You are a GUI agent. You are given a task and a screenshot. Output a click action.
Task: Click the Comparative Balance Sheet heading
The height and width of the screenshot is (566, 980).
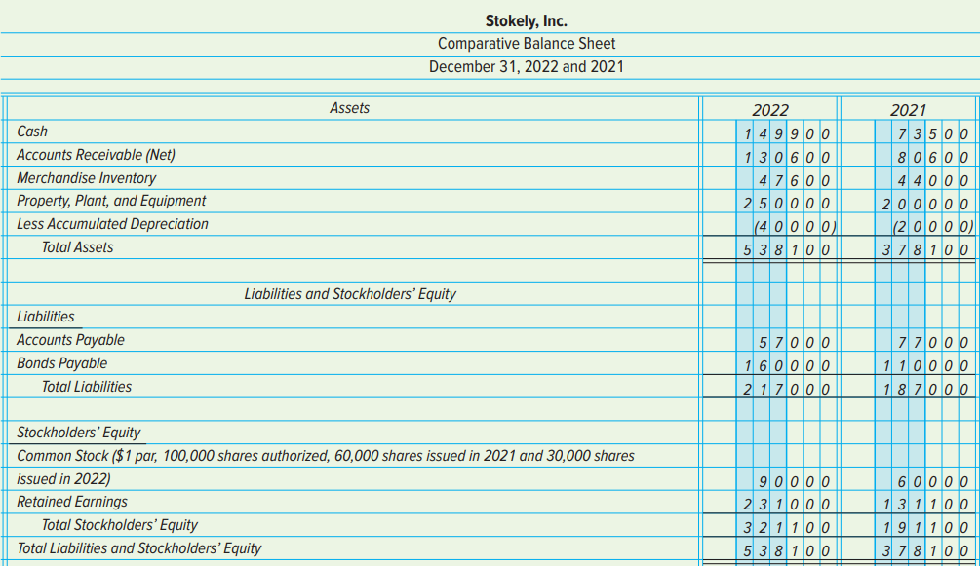pos(527,44)
